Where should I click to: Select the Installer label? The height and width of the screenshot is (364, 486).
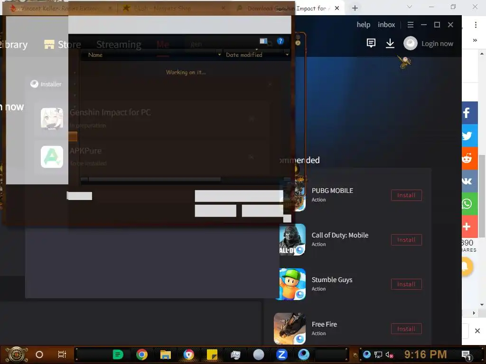pos(51,84)
